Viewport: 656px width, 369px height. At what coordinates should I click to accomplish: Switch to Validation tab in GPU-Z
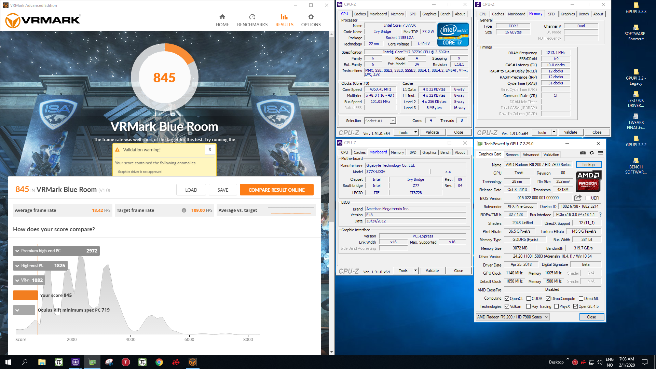pos(551,155)
